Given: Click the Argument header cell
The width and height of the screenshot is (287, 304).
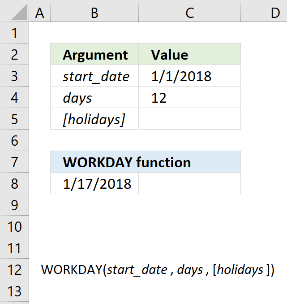Looking at the screenshot, I should coord(94,54).
